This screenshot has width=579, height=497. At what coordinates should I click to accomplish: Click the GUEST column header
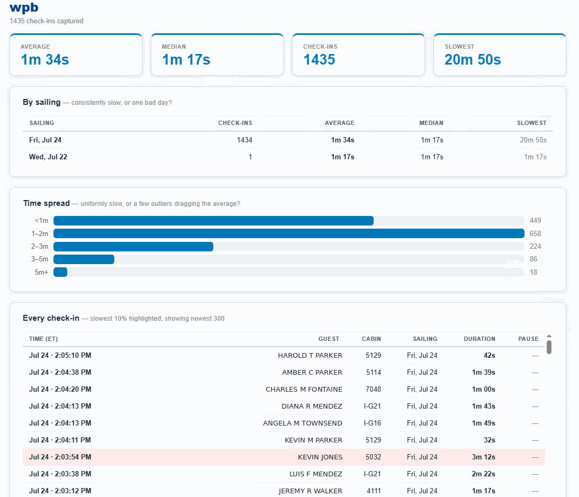pos(329,339)
